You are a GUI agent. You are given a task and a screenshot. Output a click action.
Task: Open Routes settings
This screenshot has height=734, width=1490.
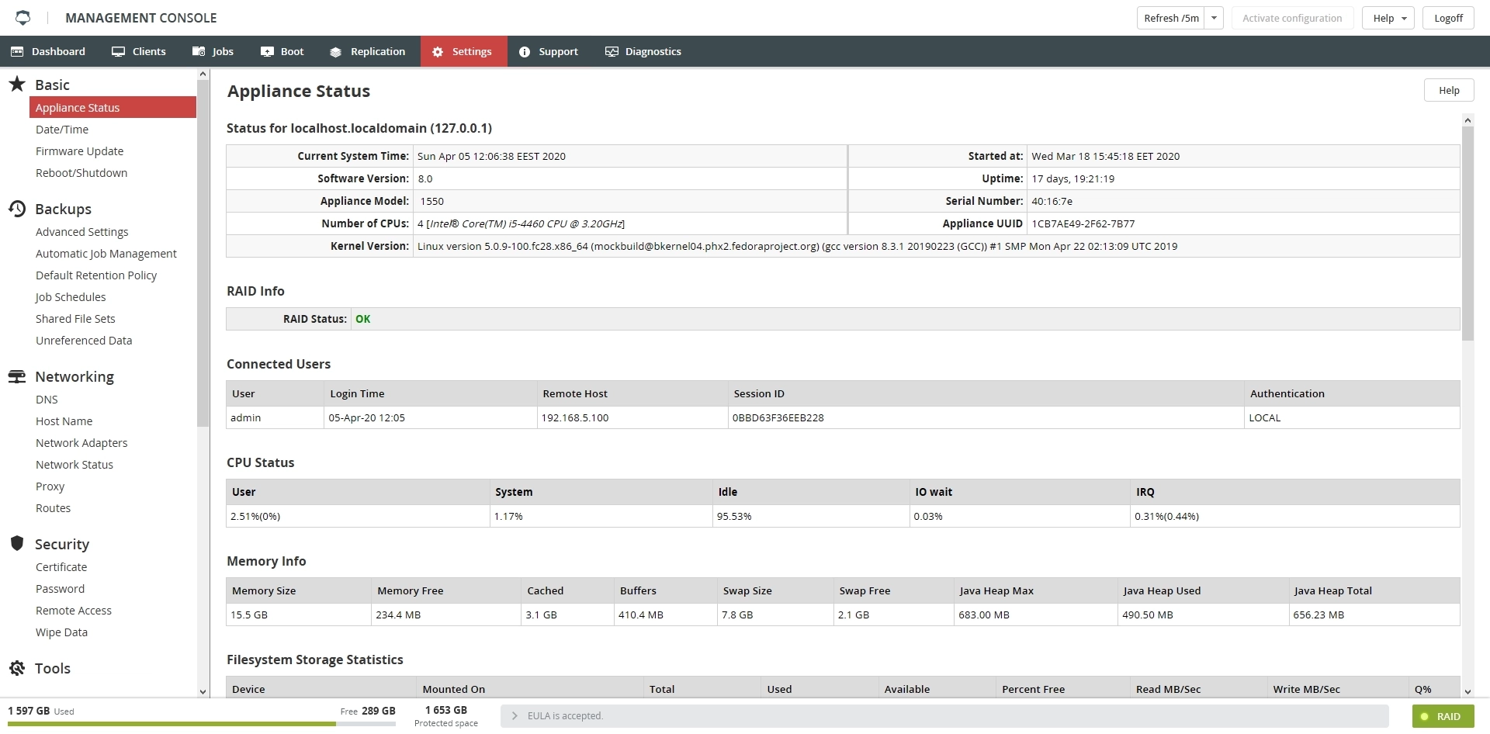tap(53, 508)
